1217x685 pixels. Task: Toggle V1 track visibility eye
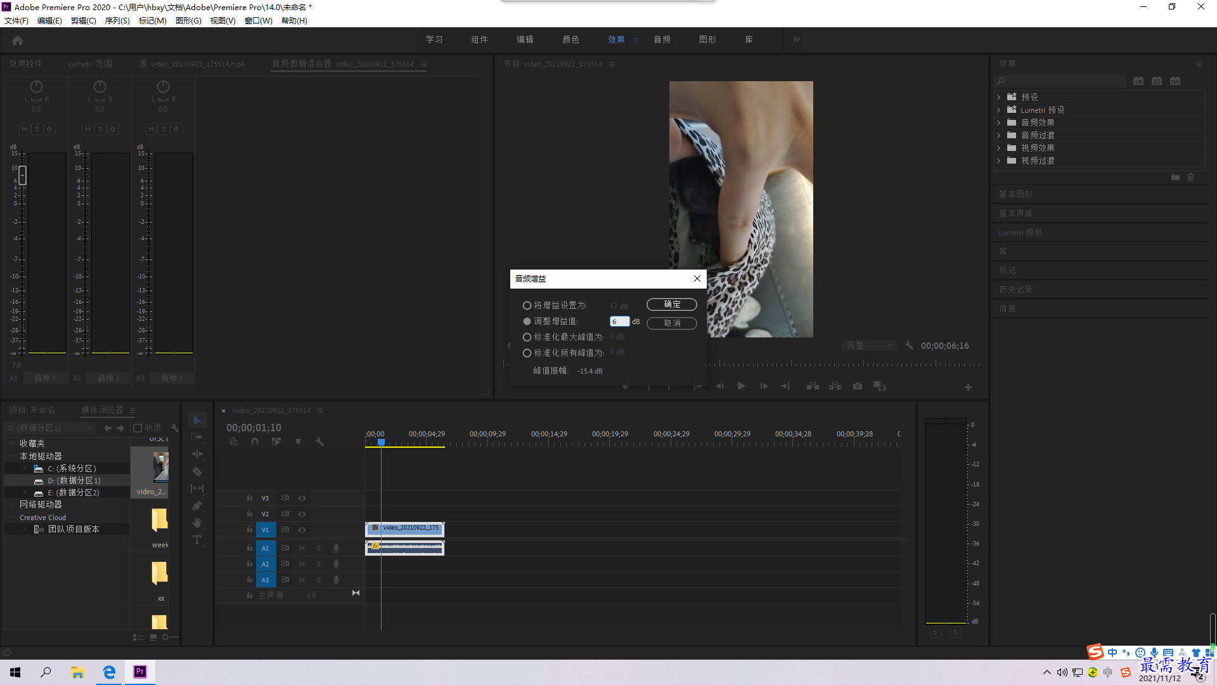click(302, 530)
